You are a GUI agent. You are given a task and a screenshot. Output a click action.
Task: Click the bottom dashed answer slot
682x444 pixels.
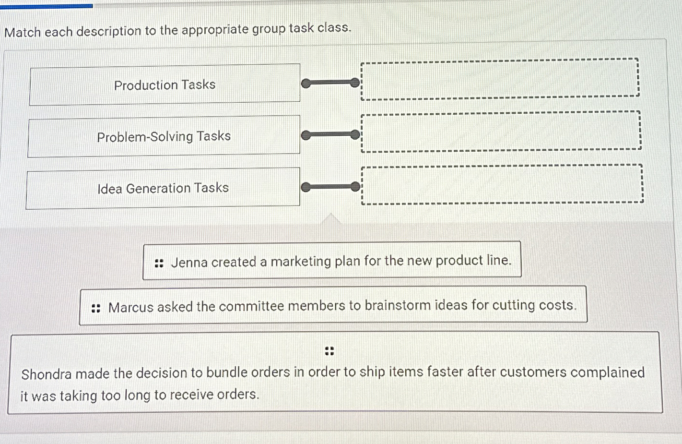click(502, 185)
